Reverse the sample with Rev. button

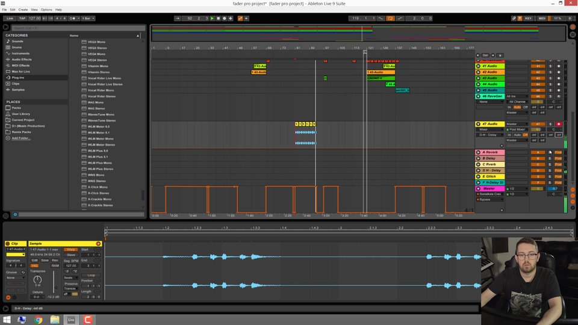pyautogui.click(x=55, y=260)
